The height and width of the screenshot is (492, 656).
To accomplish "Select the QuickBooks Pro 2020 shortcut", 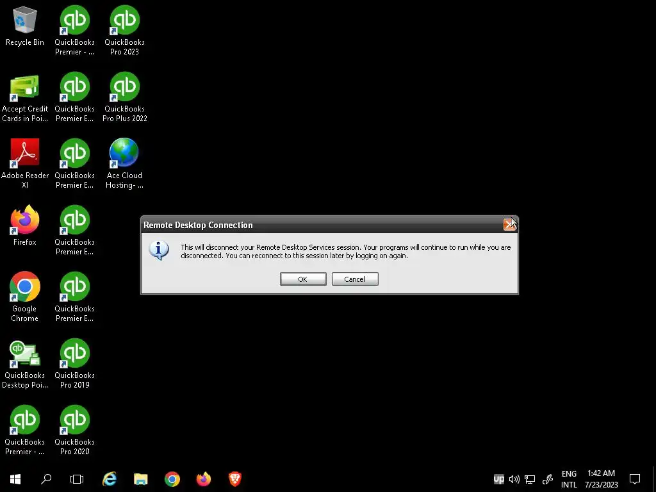I will click(x=75, y=430).
